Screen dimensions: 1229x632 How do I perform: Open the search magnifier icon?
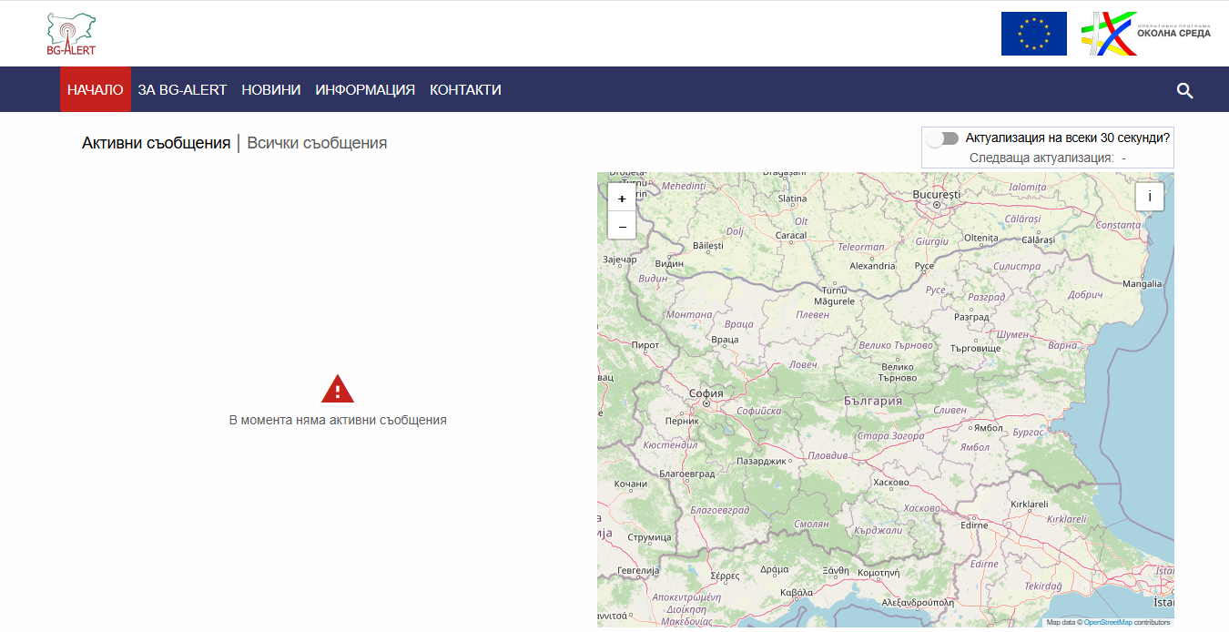(x=1184, y=90)
